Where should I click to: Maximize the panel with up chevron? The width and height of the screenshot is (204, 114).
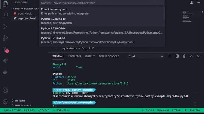191,56
